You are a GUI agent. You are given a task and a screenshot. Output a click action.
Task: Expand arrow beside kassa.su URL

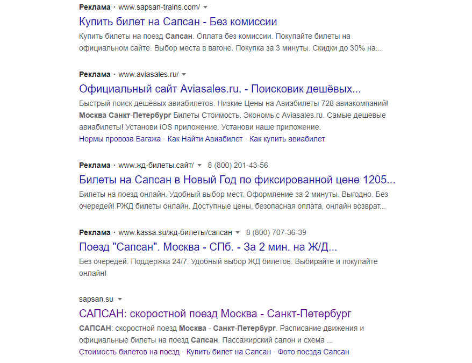[238, 233]
